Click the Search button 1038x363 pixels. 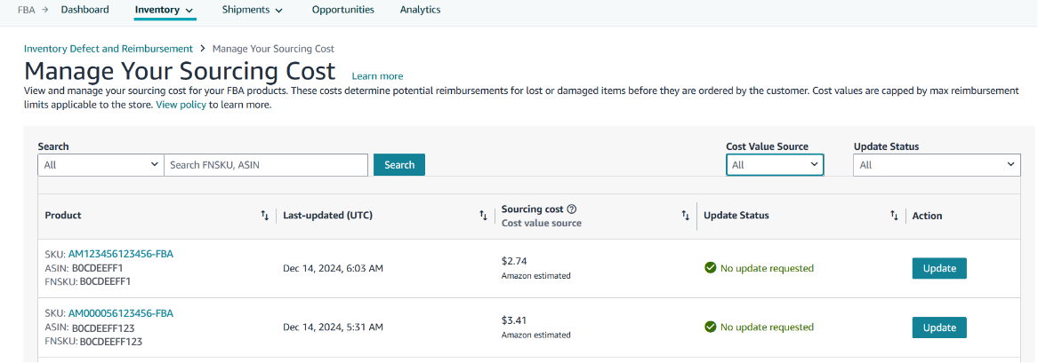point(399,165)
